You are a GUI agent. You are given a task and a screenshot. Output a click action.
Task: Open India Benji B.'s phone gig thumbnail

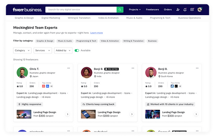[88, 114]
